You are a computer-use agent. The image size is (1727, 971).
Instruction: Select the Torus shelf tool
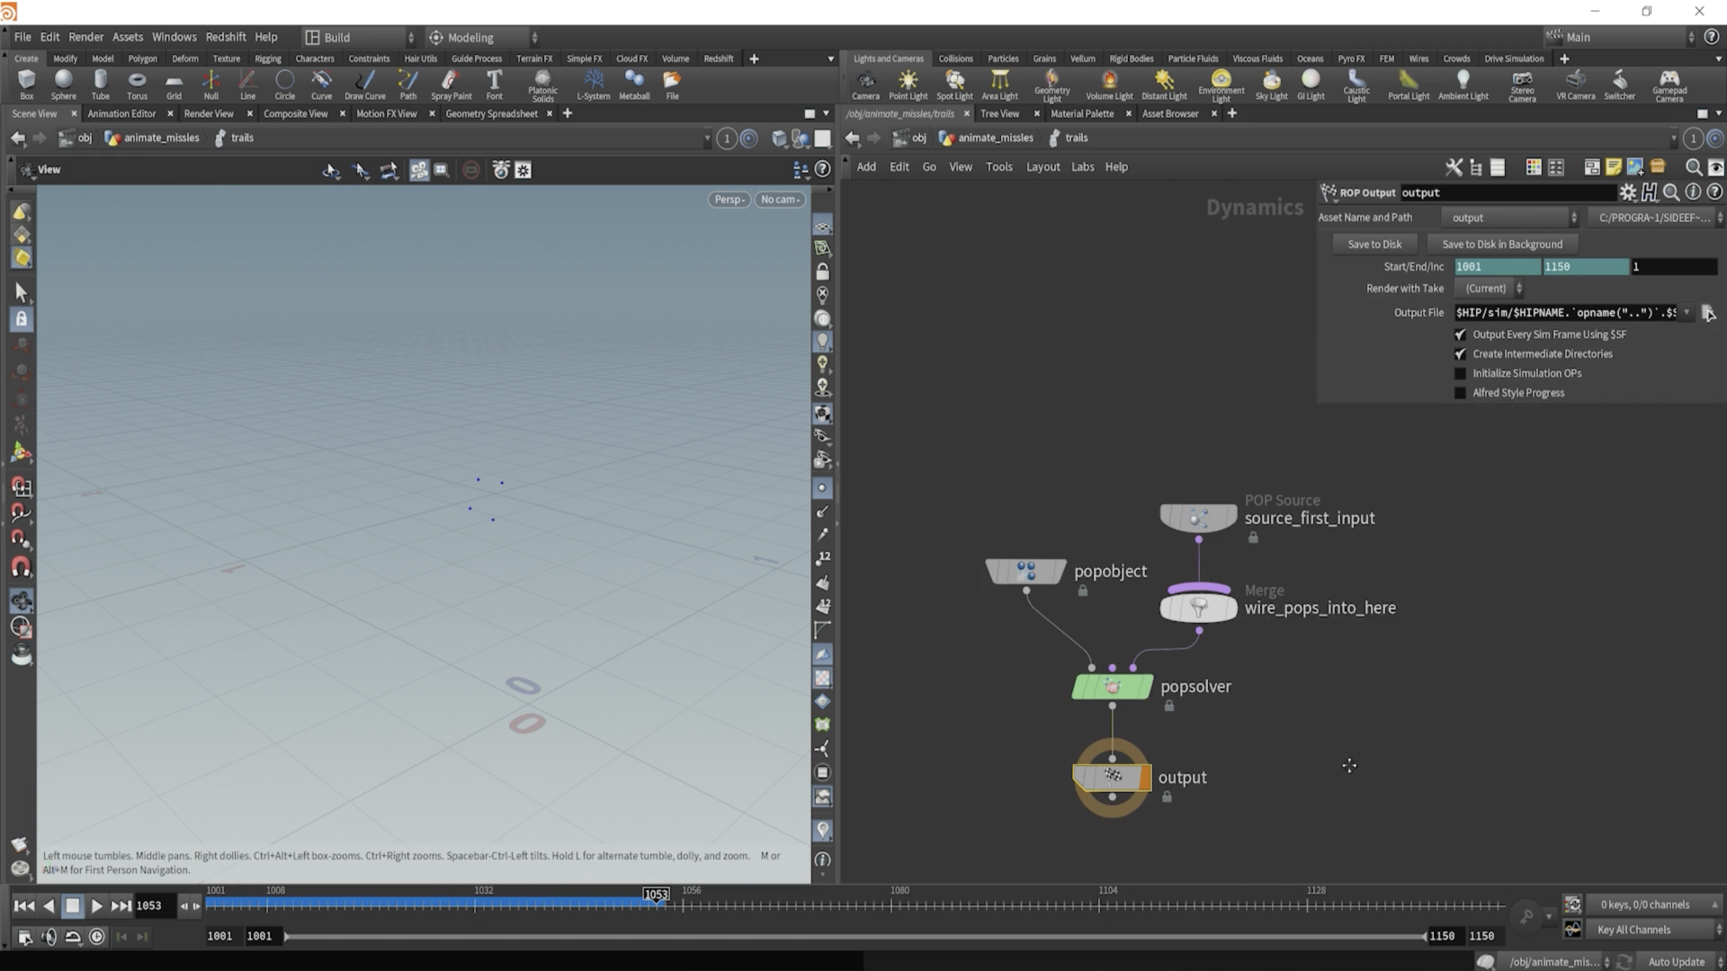[137, 85]
